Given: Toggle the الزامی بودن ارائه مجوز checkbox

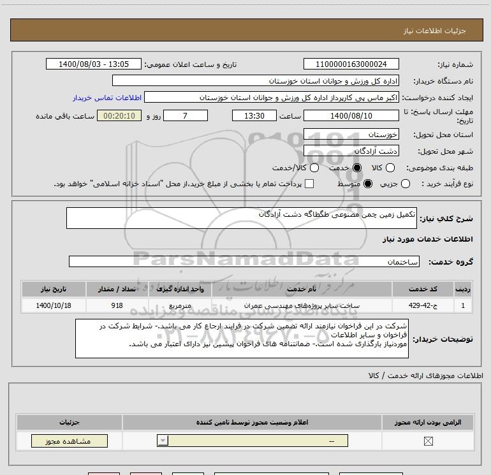Looking at the screenshot, I should 428,441.
